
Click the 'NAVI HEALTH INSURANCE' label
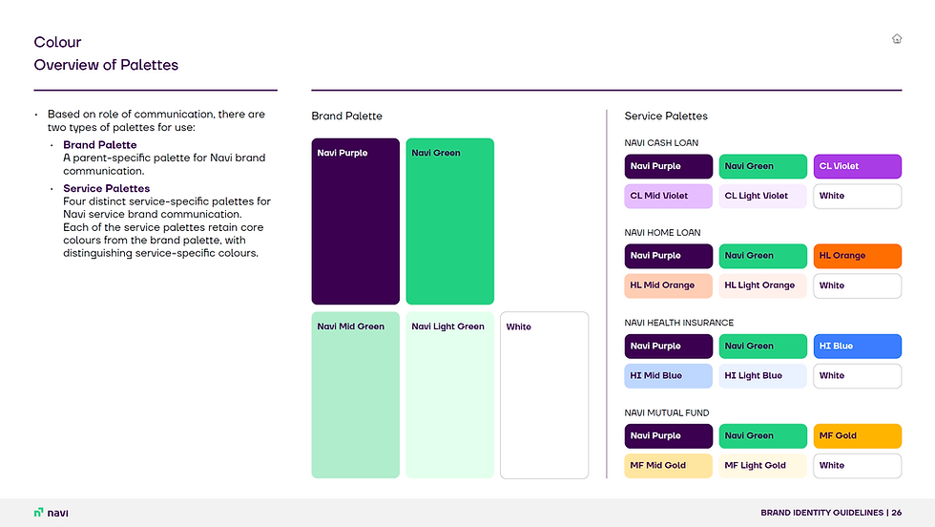point(679,323)
